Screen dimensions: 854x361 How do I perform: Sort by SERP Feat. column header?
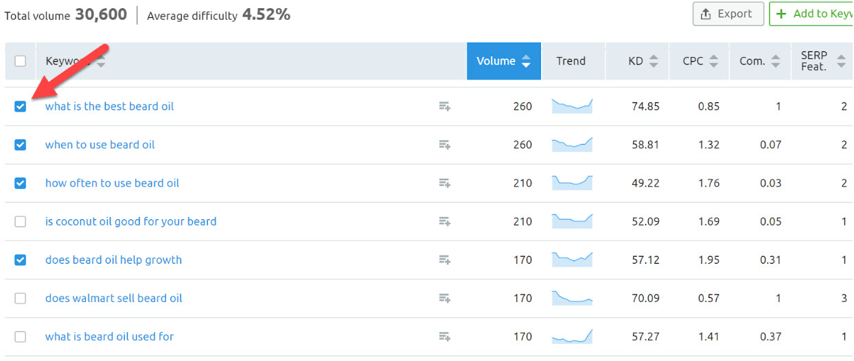click(821, 61)
